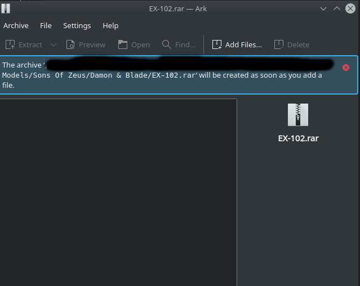Expand the Extract dropdown arrow
The image size is (360, 286).
point(54,44)
